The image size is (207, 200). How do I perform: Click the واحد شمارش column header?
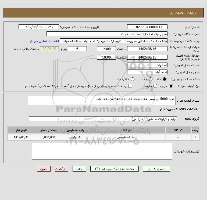click(75, 130)
